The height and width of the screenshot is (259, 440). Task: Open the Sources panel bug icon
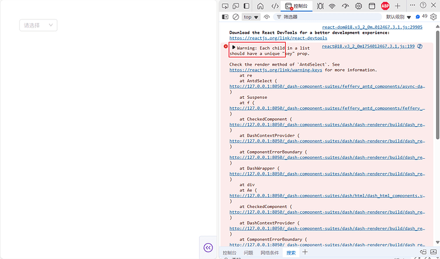point(320,6)
